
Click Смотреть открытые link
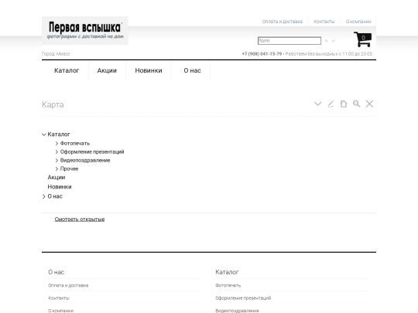[x=80, y=219]
